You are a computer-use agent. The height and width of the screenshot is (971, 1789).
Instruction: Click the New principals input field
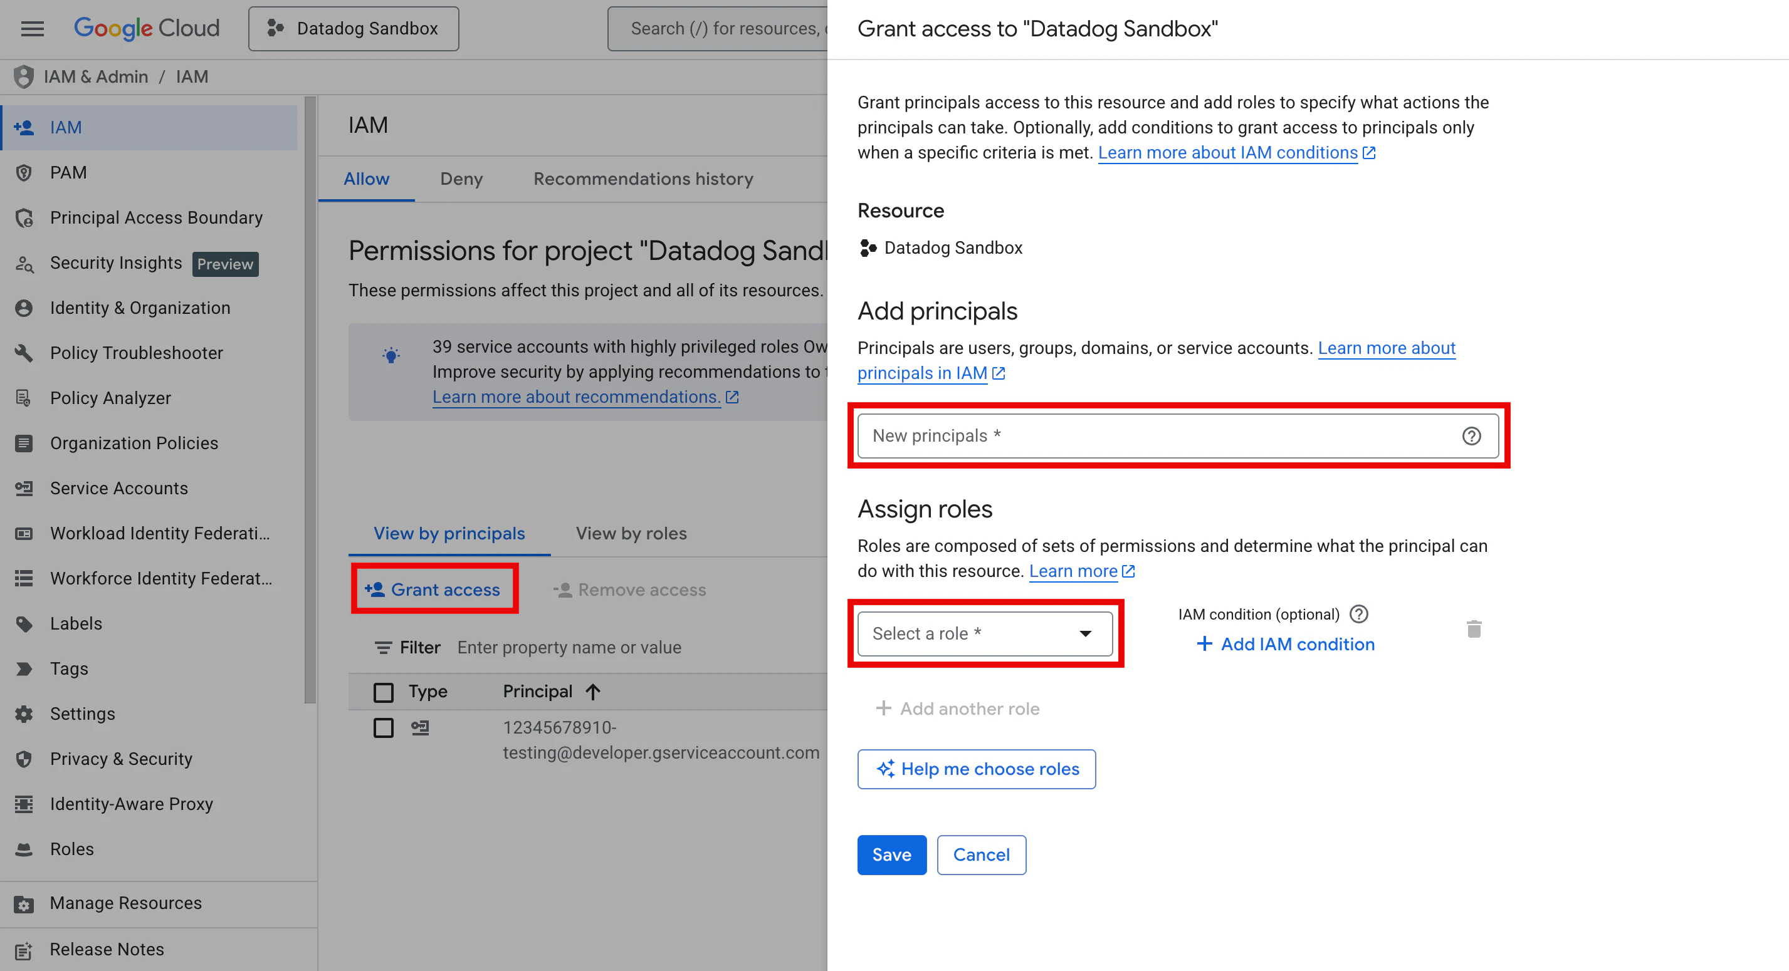click(1153, 436)
